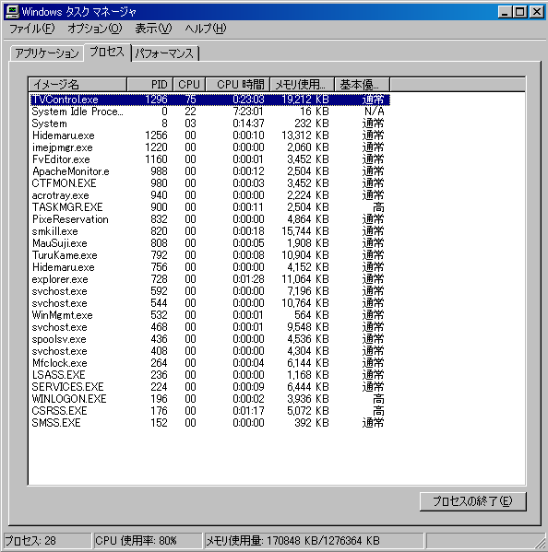Select the TASKMGR.EXE process row
Screen dimensions: 548x552
point(210,207)
